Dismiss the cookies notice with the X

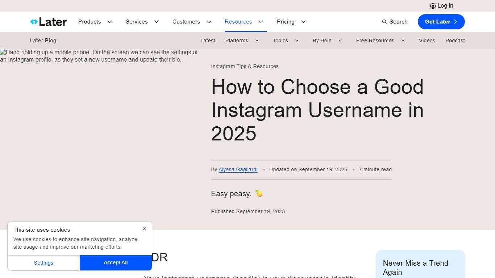click(144, 229)
